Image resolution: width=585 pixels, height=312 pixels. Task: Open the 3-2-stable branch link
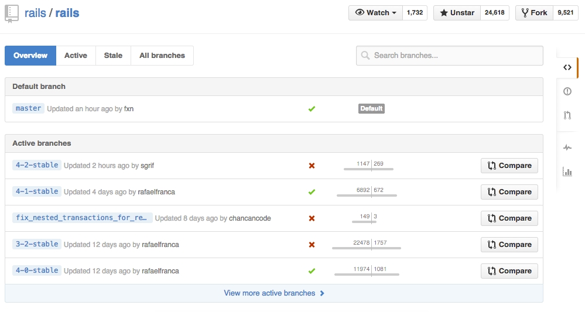coord(36,244)
